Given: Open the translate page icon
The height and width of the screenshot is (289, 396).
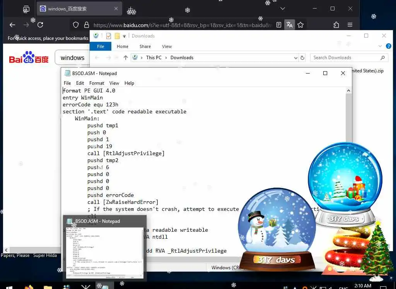Looking at the screenshot, I should tap(289, 25).
